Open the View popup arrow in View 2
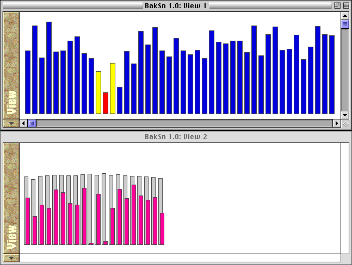352x265 pixels. pos(11,258)
